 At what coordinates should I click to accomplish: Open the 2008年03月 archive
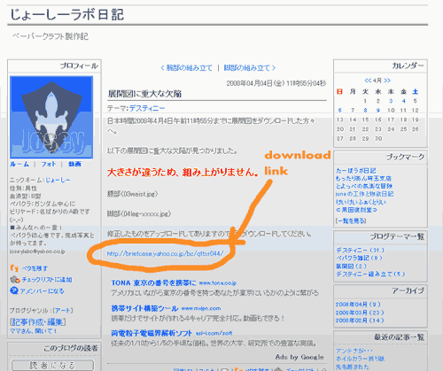click(x=360, y=313)
